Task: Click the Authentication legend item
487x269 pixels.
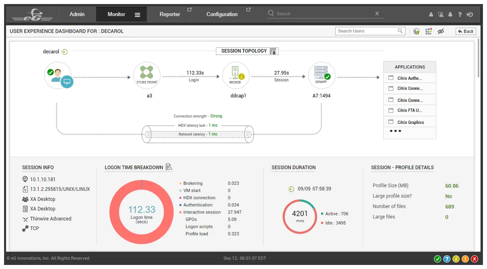Action: (x=196, y=205)
